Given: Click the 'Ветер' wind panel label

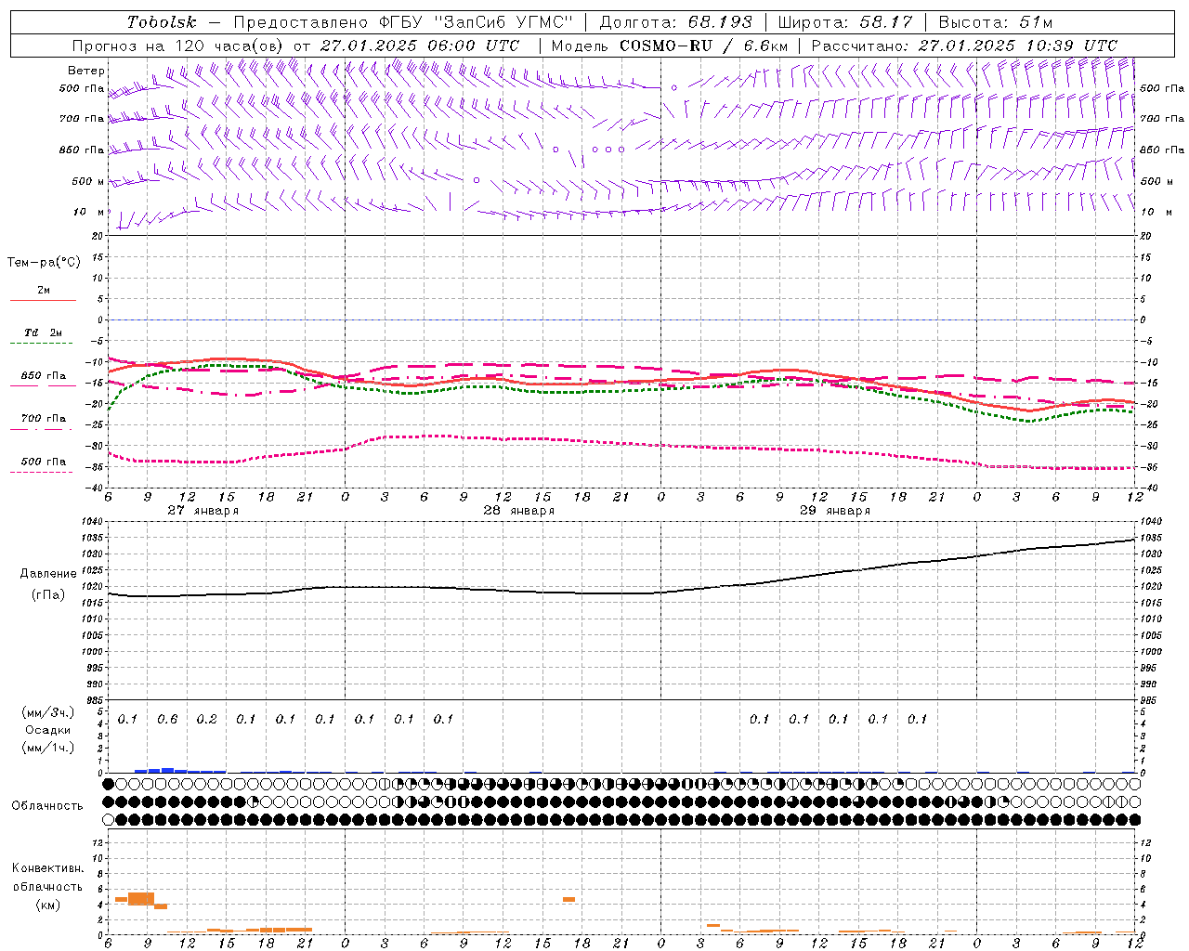Looking at the screenshot, I should (x=86, y=71).
